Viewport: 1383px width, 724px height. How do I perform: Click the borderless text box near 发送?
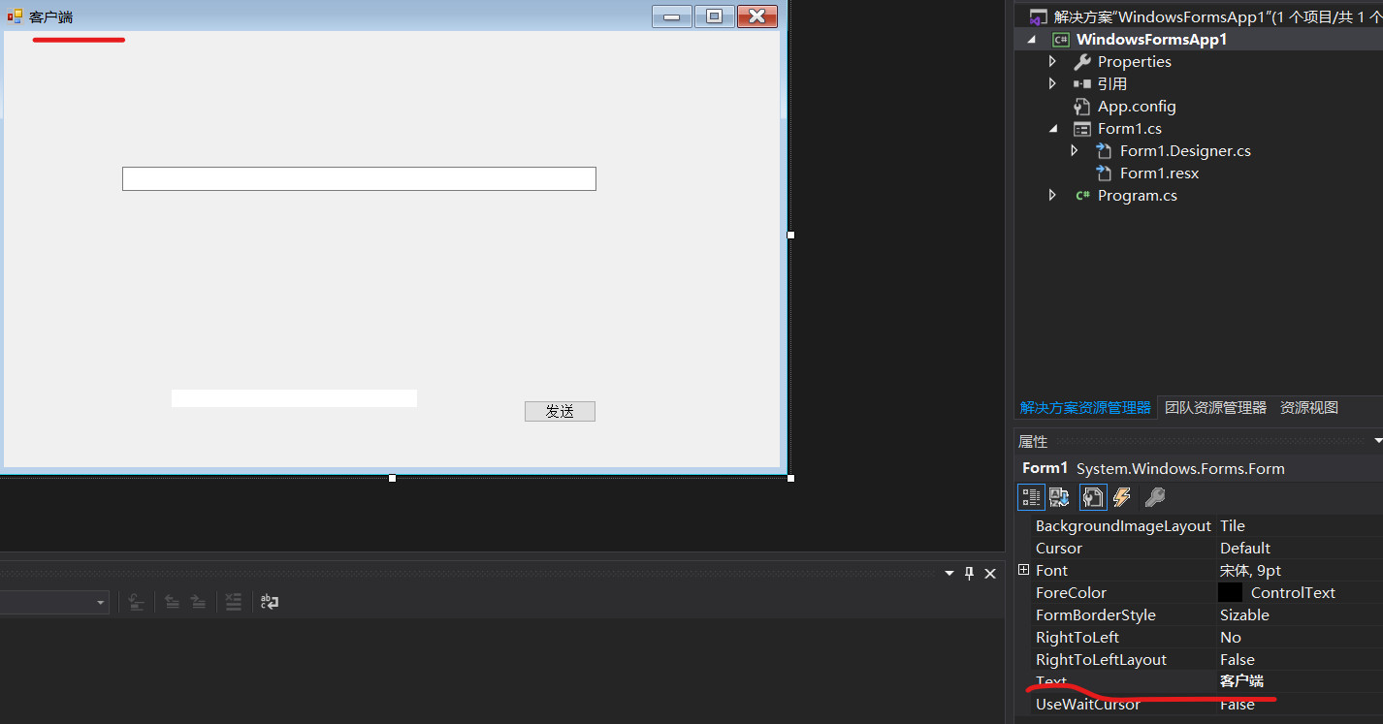click(294, 398)
